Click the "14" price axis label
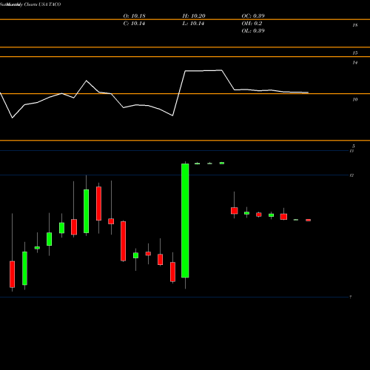370x370 pixels. coord(355,63)
